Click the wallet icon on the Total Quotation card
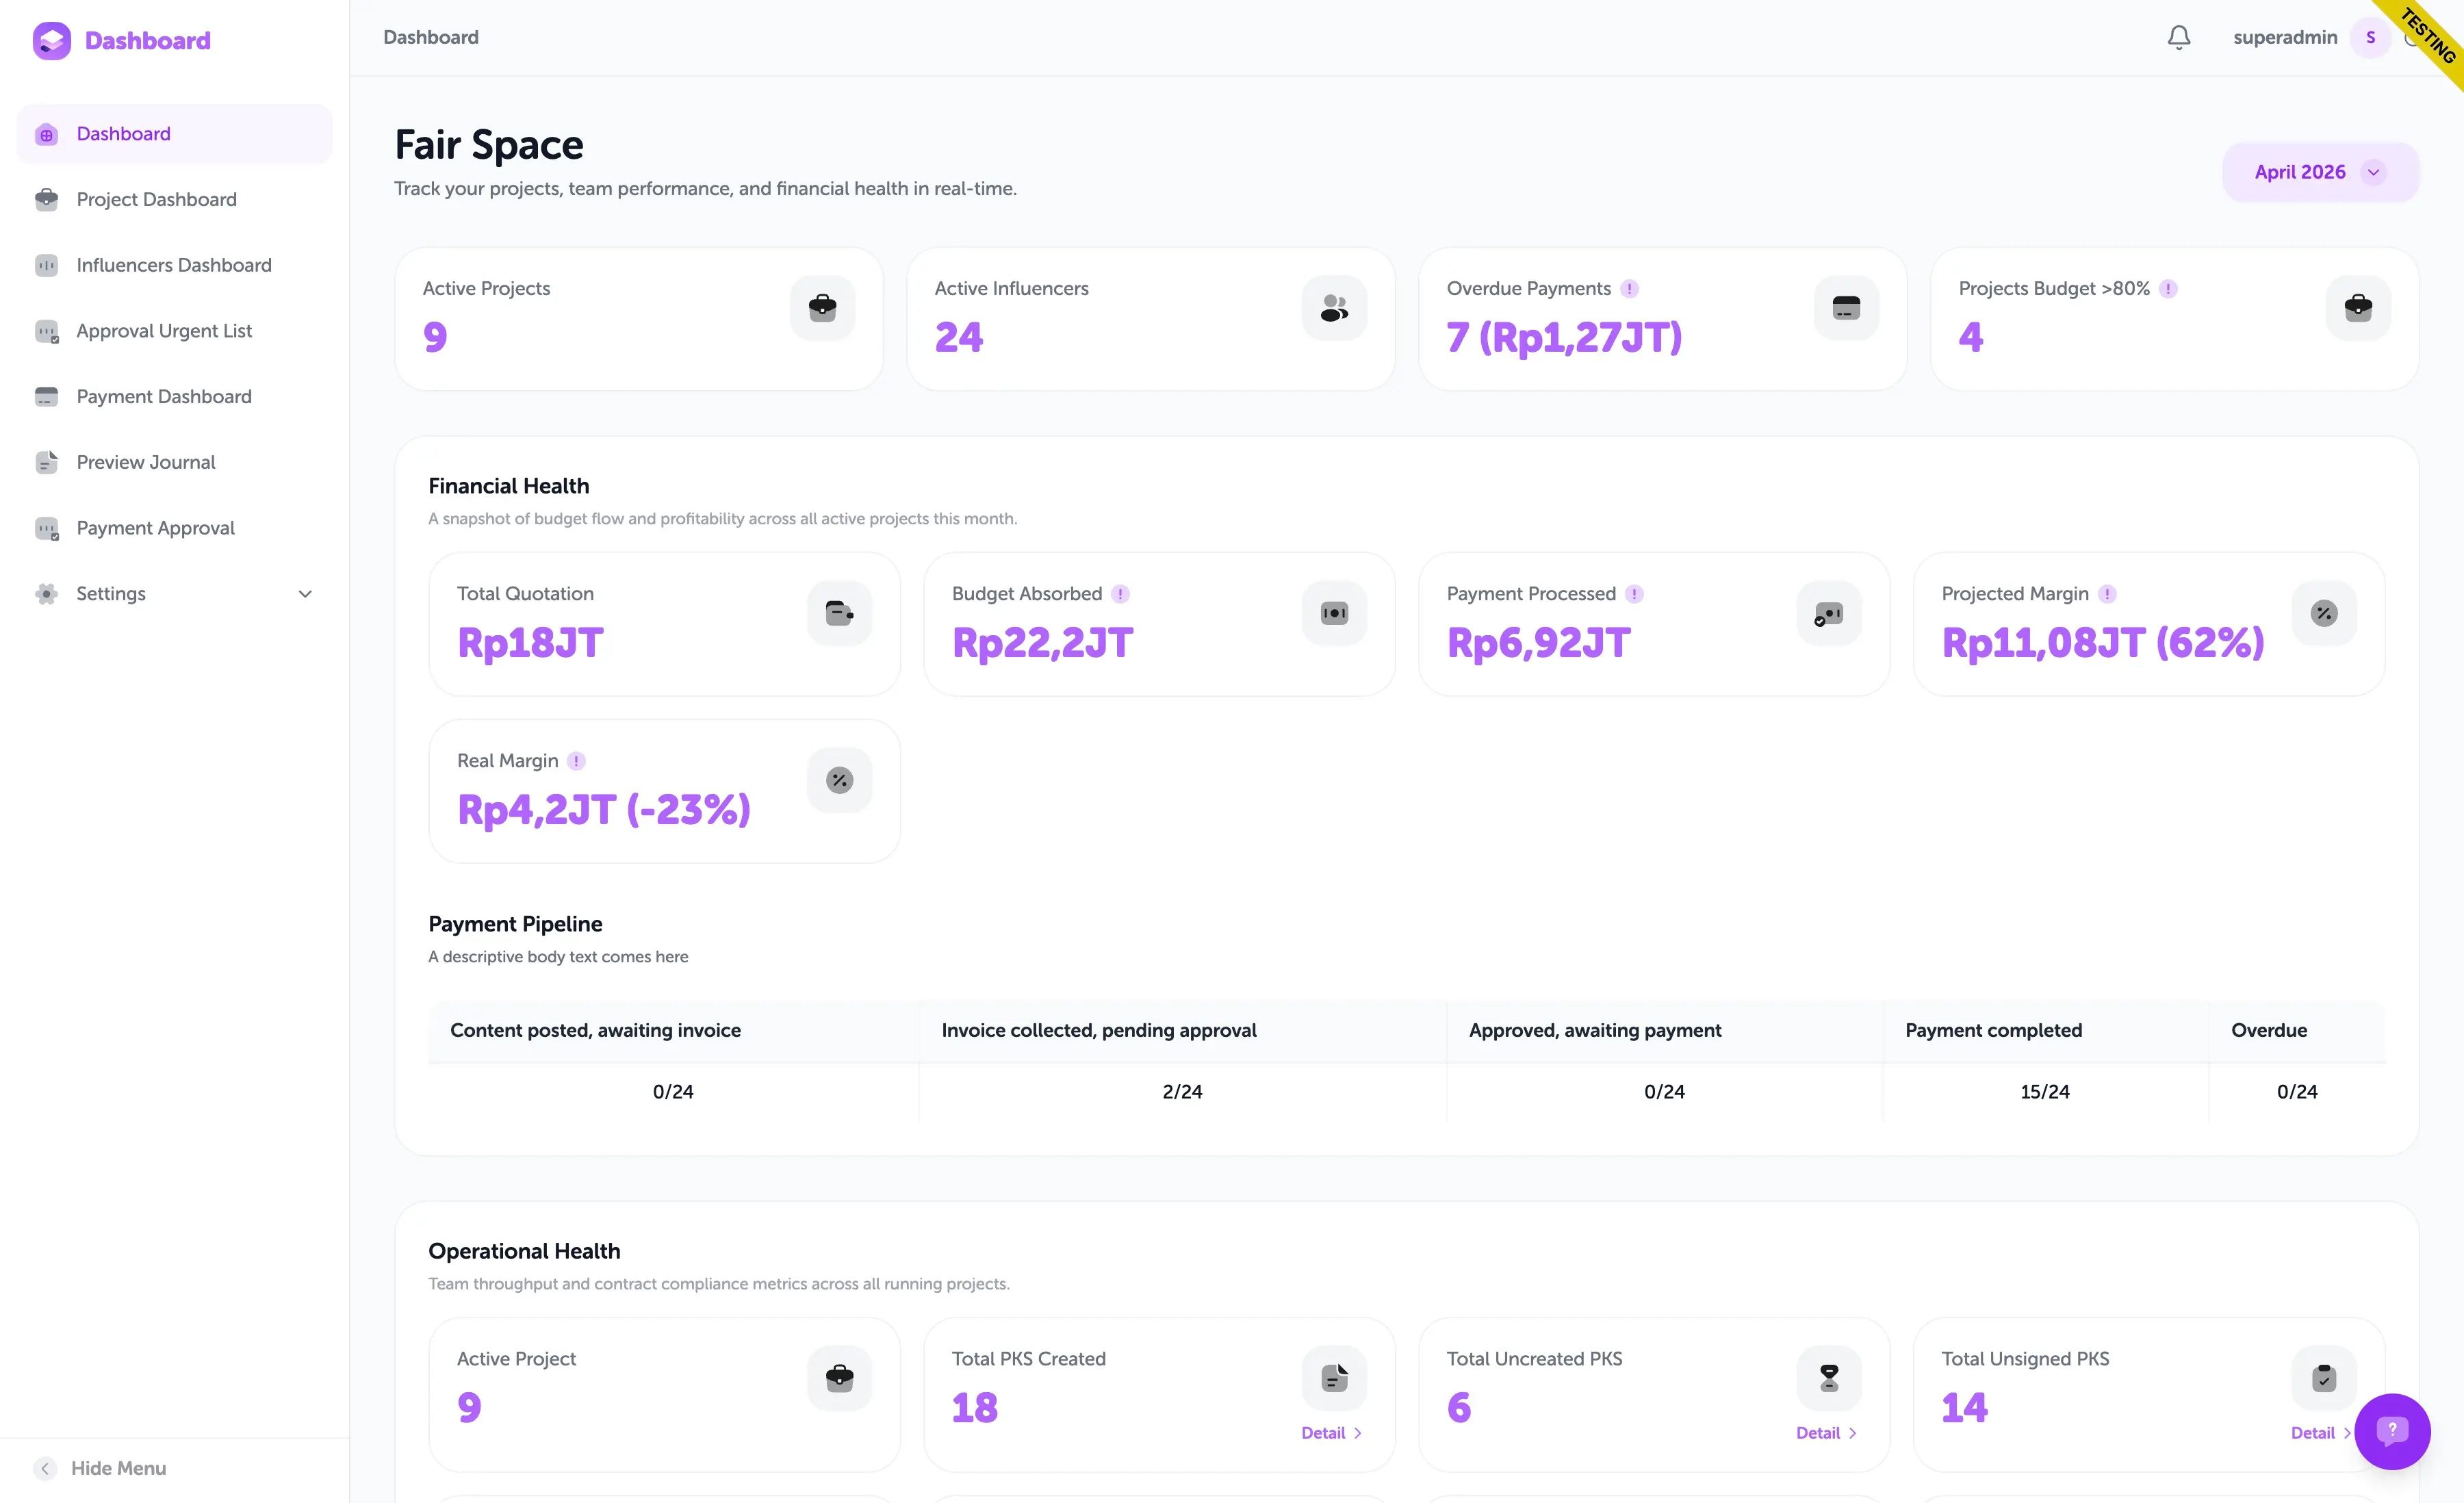Viewport: 2464px width, 1503px height. (x=839, y=612)
